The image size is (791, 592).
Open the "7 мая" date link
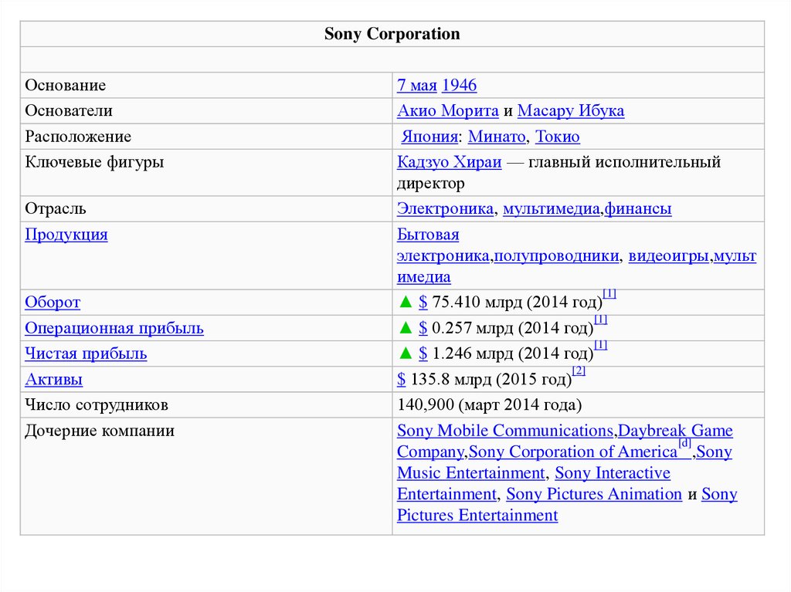[417, 86]
